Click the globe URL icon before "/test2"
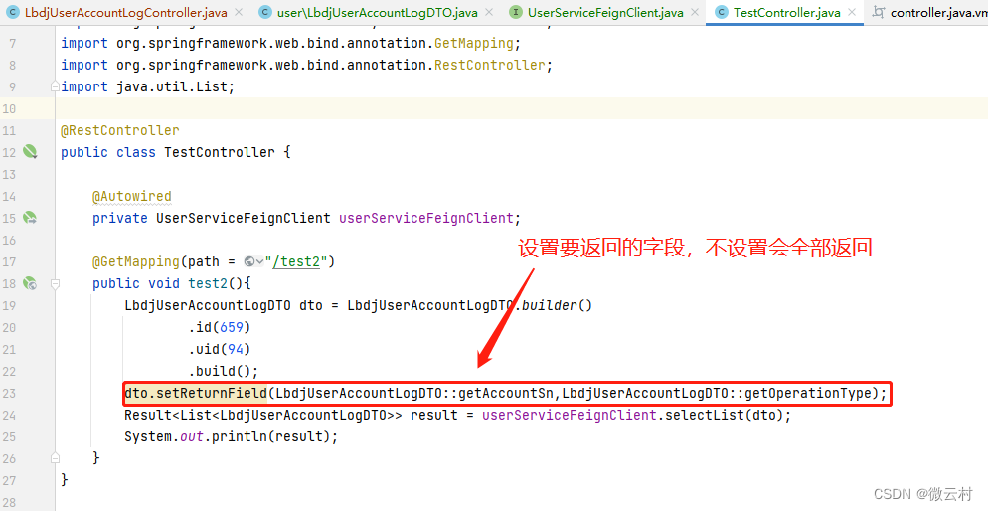 pyautogui.click(x=249, y=262)
